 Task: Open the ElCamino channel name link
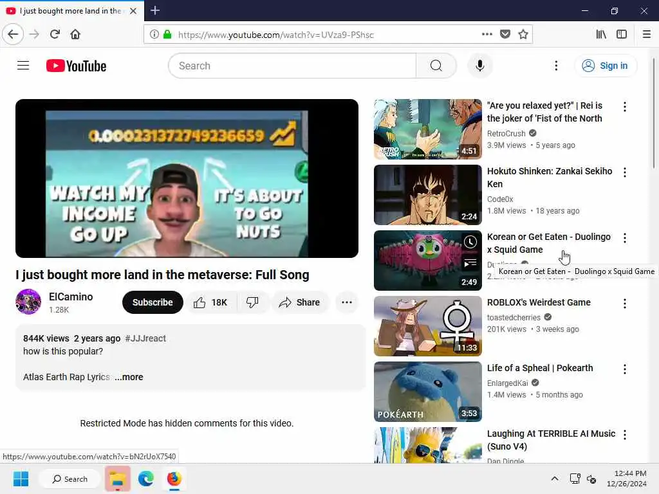71,297
